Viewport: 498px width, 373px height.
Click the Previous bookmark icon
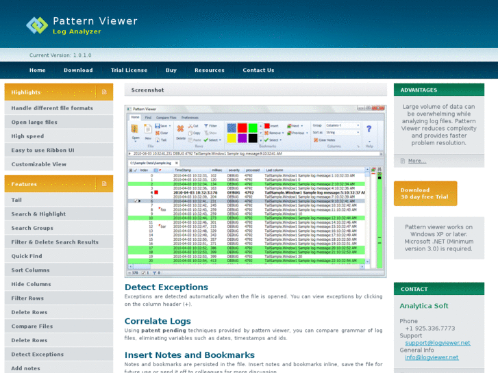click(289, 133)
